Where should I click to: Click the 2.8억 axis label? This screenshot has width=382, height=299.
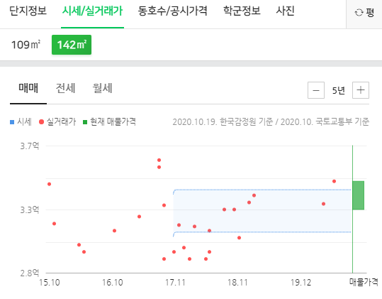click(30, 273)
